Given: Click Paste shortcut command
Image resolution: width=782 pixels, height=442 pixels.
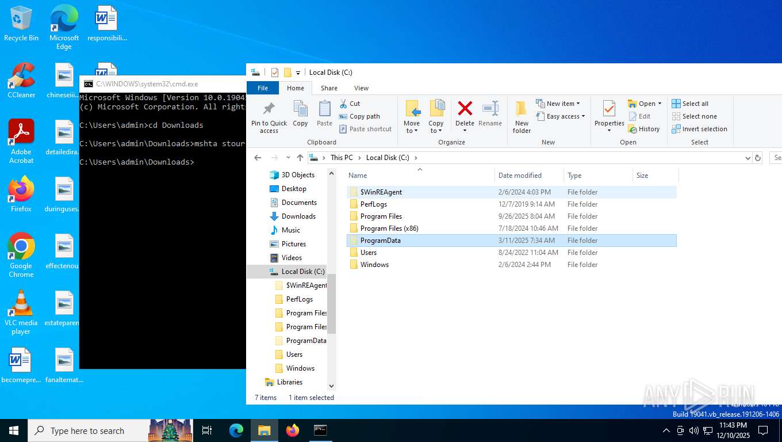Looking at the screenshot, I should point(365,129).
